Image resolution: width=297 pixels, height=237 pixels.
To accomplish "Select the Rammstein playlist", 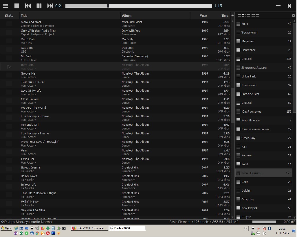I will tap(264, 85).
